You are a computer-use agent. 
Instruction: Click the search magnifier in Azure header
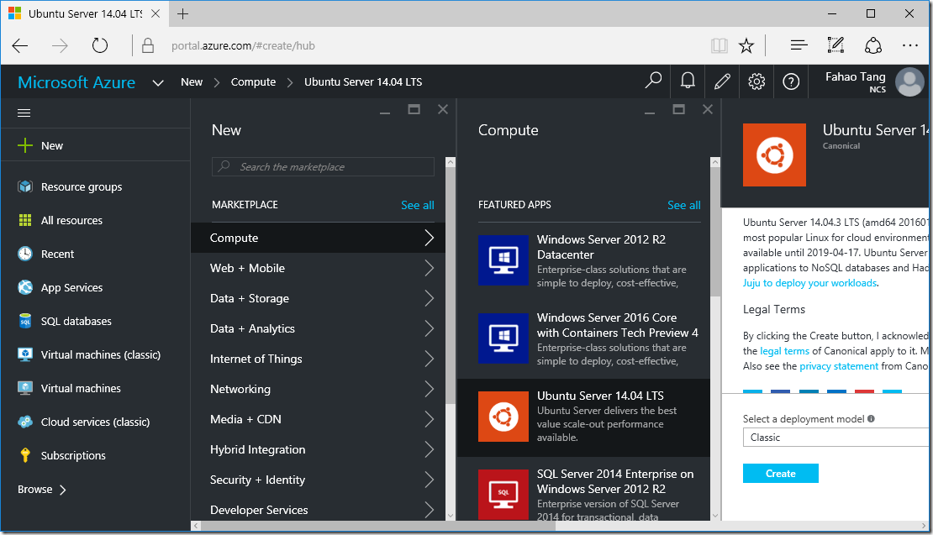pyautogui.click(x=653, y=81)
